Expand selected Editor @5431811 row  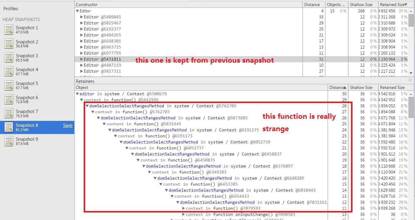coord(82,59)
